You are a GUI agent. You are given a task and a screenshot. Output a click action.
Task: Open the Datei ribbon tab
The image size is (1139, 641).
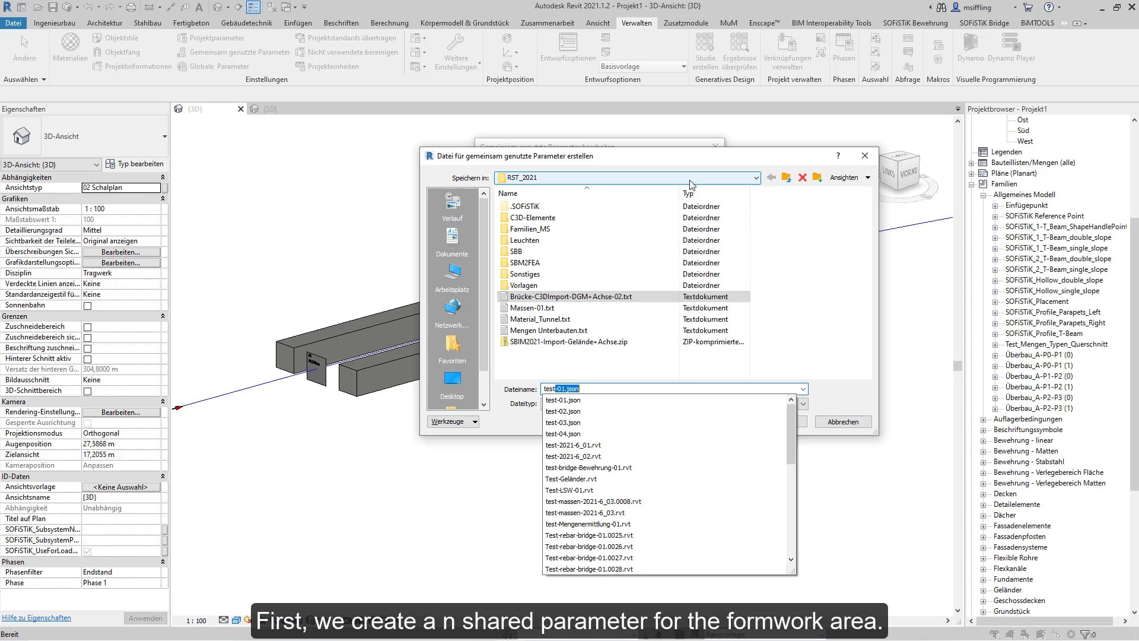point(13,23)
